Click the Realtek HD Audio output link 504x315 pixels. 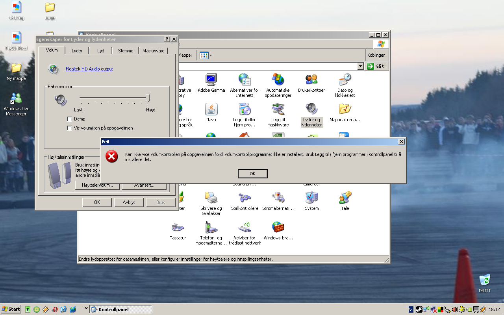pos(89,69)
